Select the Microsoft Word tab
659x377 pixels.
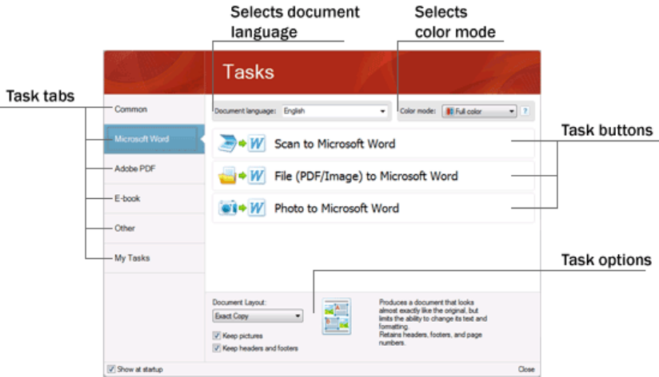point(154,139)
